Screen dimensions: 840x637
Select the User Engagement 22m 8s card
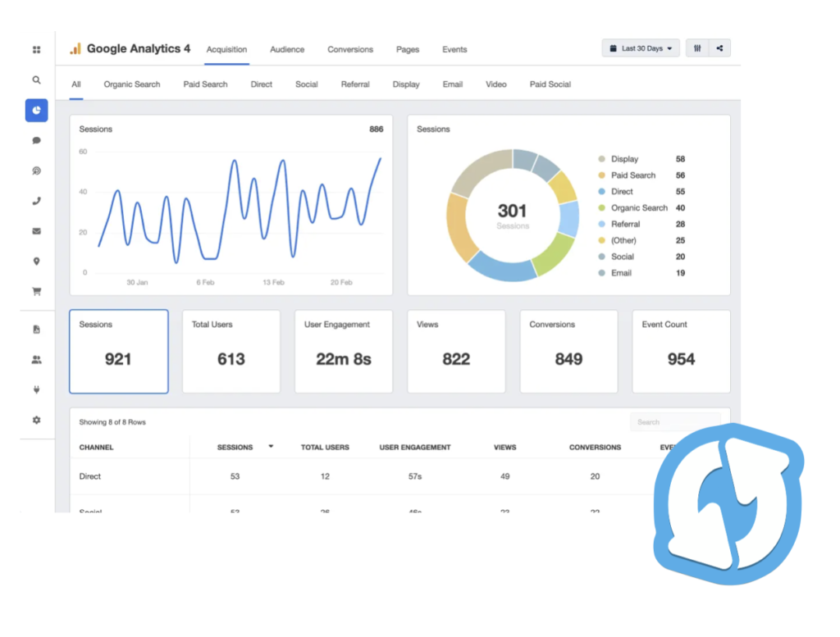coord(344,351)
